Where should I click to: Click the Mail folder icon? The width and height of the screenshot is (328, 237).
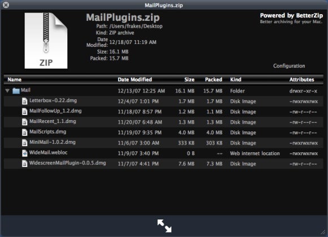16,91
